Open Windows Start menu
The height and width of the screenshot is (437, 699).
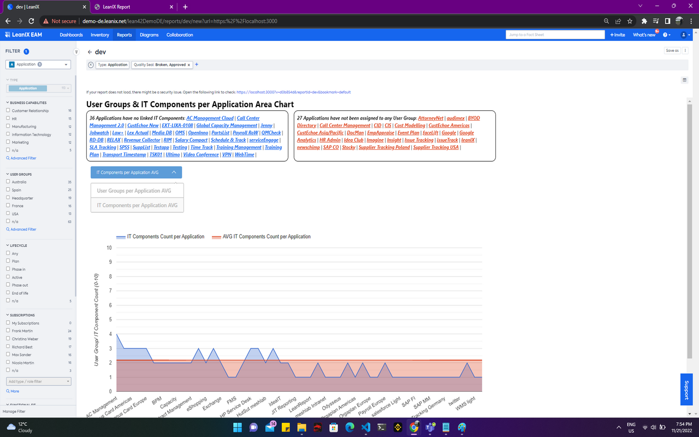click(238, 427)
